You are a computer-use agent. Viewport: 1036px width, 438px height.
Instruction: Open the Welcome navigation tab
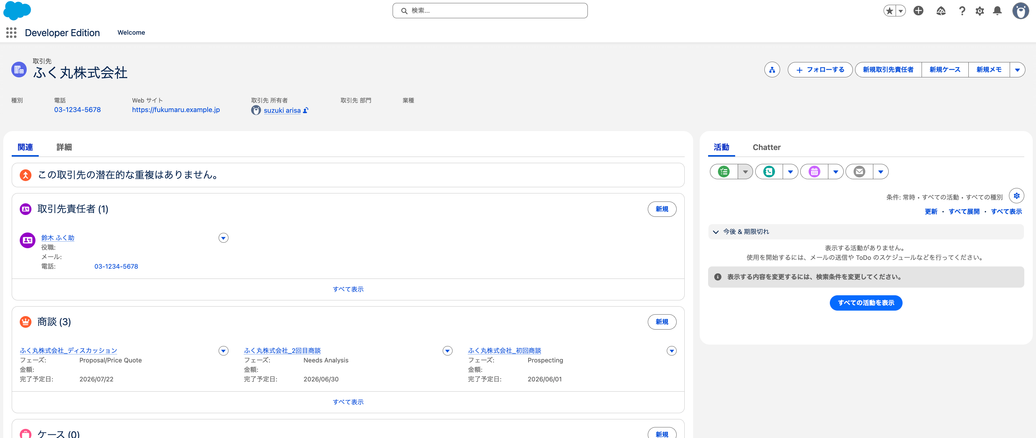tap(131, 32)
